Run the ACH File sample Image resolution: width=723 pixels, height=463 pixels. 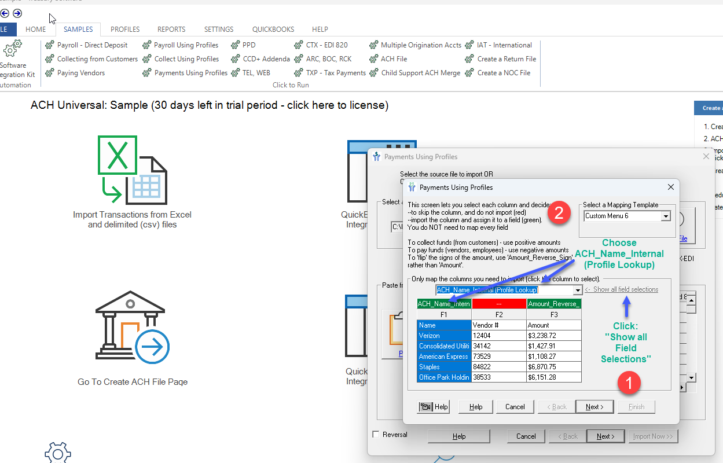pyautogui.click(x=388, y=59)
